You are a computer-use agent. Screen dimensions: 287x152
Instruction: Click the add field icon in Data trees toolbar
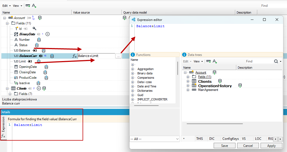(209, 61)
